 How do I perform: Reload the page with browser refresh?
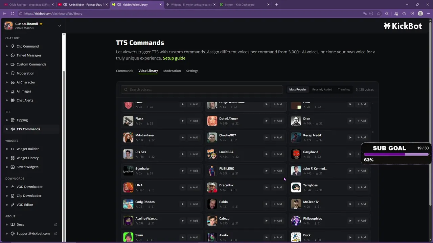click(x=13, y=13)
